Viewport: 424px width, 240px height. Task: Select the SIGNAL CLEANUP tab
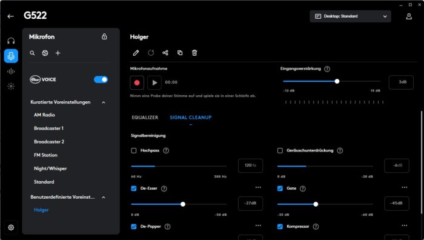(x=191, y=118)
